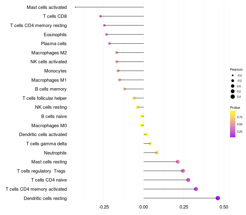Click the Pearson 0.4 legend circle
This screenshot has width=246, height=215.
[233, 97]
